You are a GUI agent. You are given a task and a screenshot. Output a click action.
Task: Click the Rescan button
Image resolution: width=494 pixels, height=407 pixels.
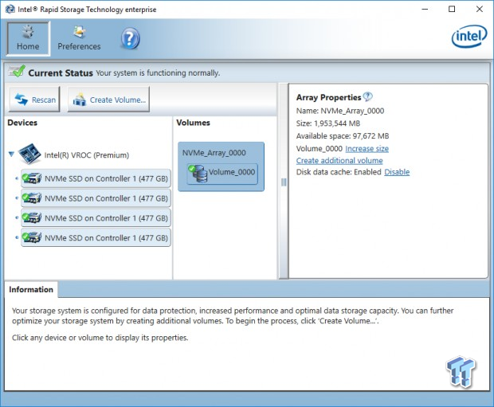[34, 100]
